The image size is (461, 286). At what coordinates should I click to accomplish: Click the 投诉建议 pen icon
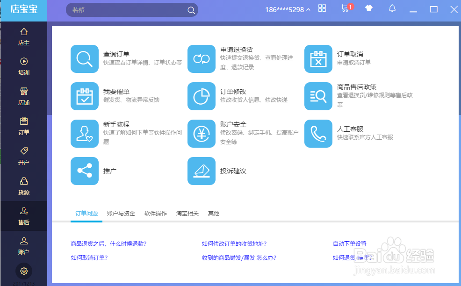202,171
